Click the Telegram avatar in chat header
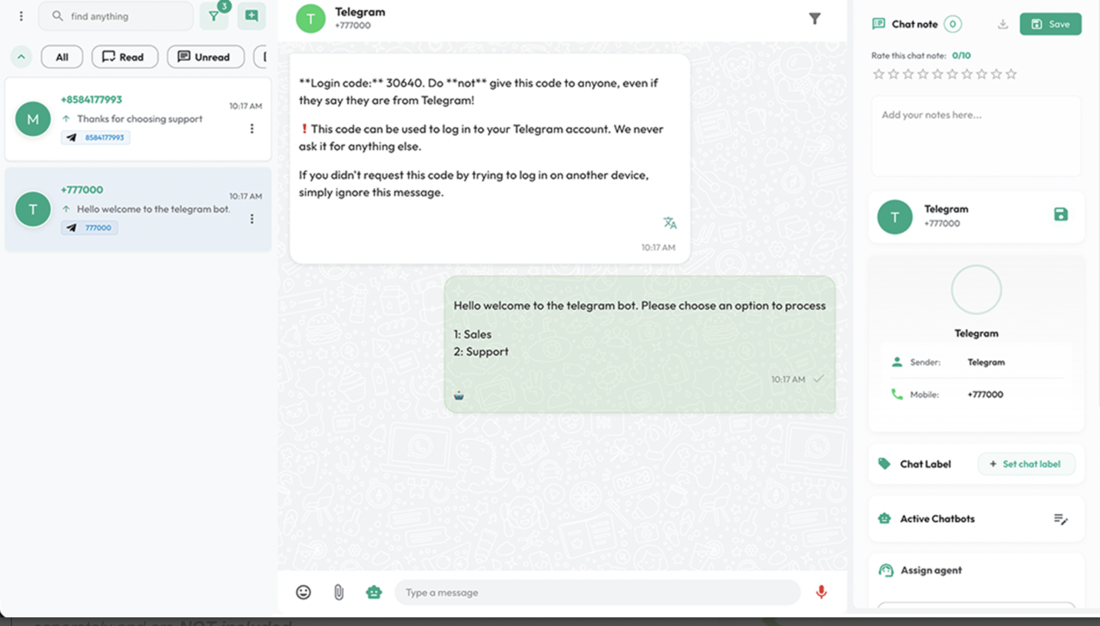 (x=310, y=19)
